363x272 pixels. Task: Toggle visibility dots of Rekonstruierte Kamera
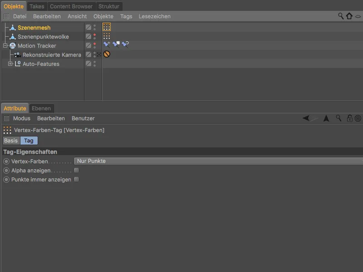coord(94,54)
